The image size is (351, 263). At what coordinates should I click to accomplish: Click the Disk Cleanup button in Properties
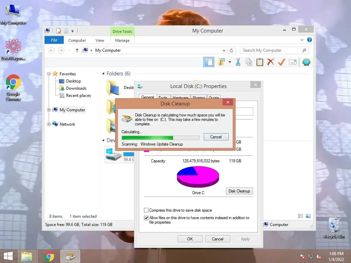pos(239,191)
